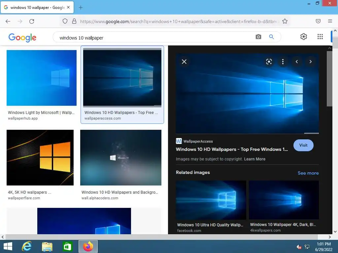Click the Google logo
The width and height of the screenshot is (338, 253).
(22, 38)
